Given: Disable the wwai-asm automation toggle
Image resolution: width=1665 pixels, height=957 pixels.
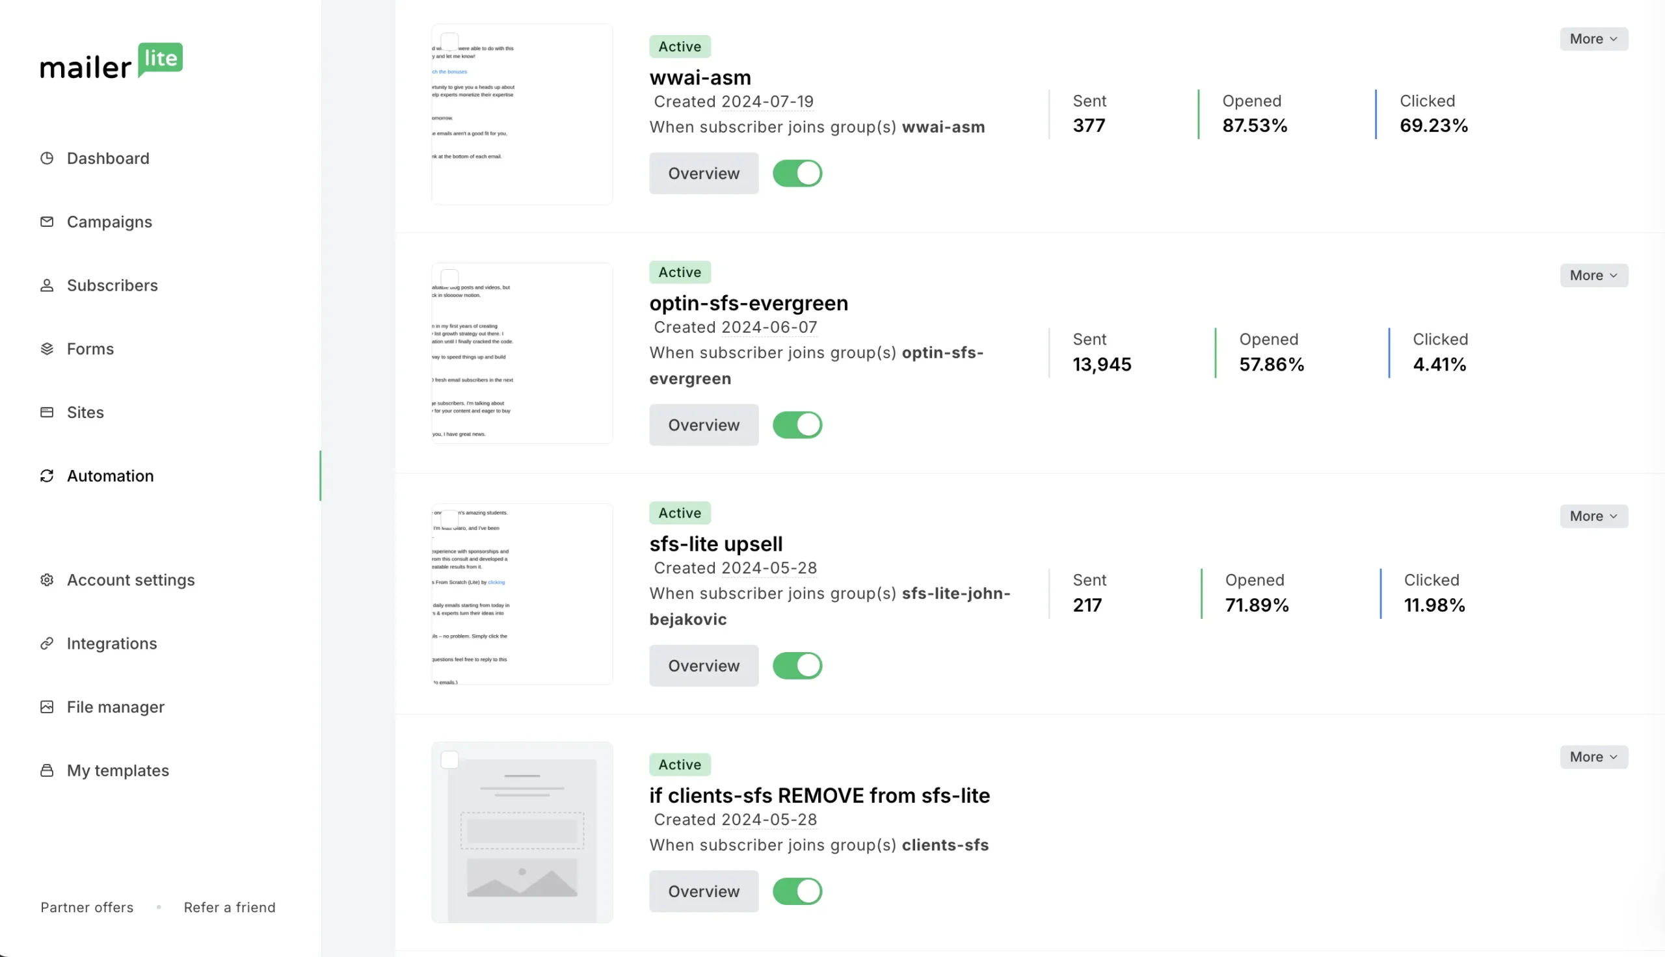Looking at the screenshot, I should (x=797, y=174).
